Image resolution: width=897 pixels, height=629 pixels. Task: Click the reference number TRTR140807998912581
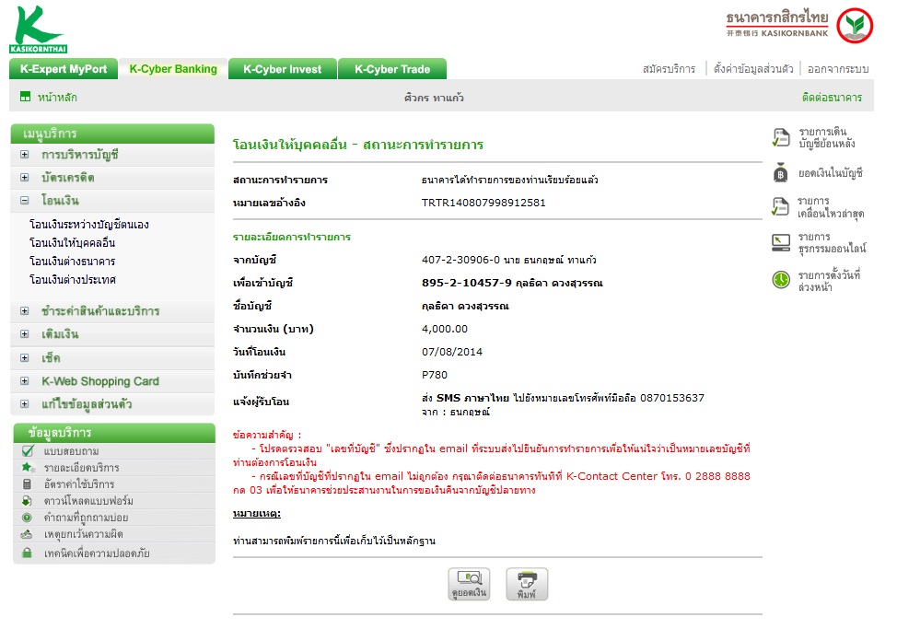(483, 203)
